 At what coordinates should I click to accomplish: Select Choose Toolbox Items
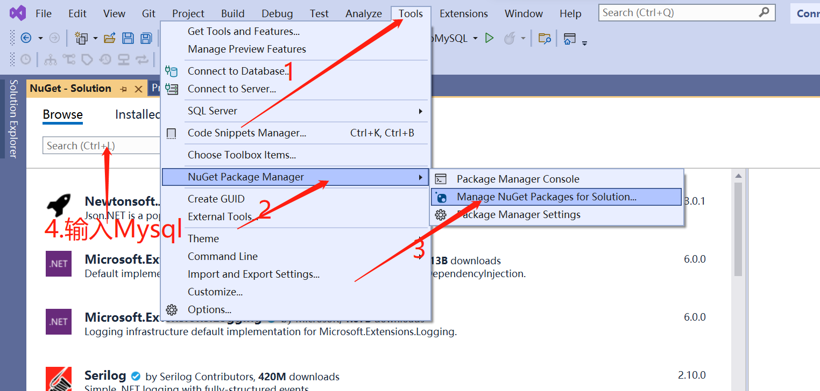click(295, 155)
